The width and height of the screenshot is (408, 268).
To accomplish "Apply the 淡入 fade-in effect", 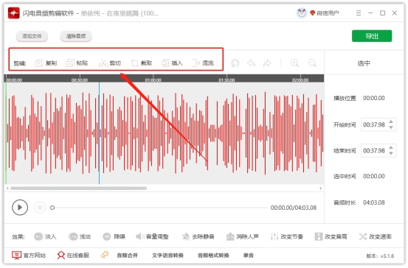I will coord(45,236).
